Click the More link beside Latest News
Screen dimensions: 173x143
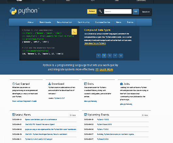(73, 115)
